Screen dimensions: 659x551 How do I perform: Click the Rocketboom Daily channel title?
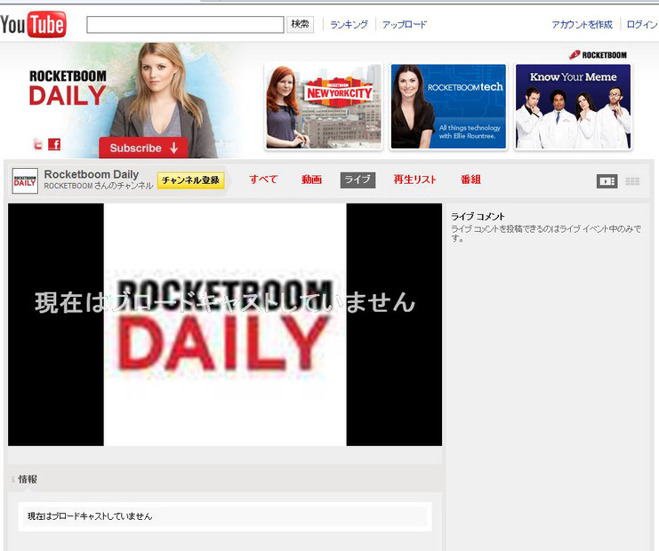[92, 174]
